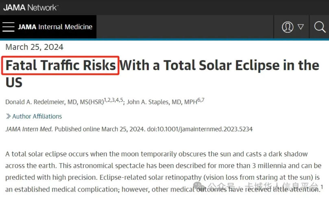The height and width of the screenshot is (200, 329).
Task: Expand the account dropdown triangle
Action: [301, 27]
